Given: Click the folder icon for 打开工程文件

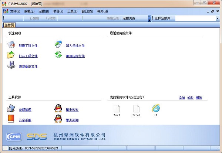Looking at the screenshot, I should point(11,55).
